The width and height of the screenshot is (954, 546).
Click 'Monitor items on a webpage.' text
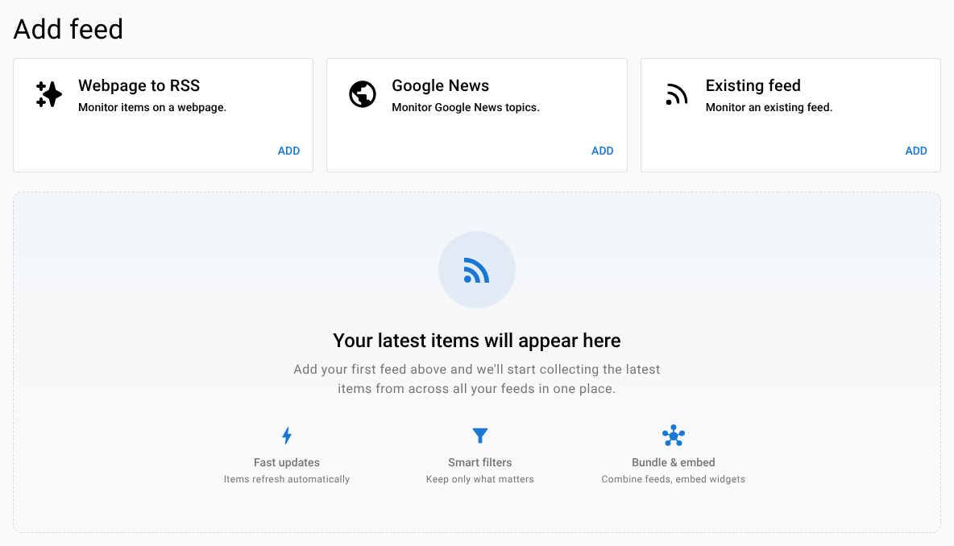[x=152, y=108]
